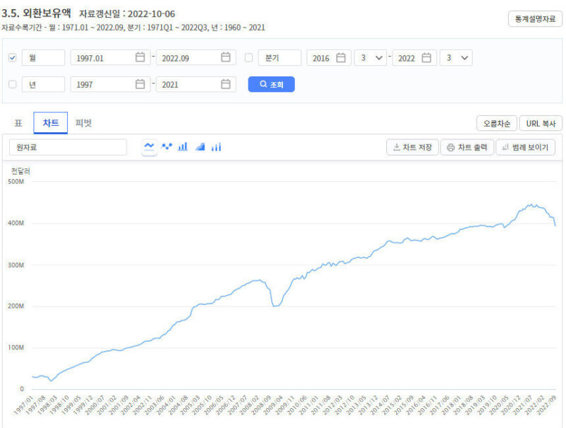Uncheck the 월 (monthly) checkbox
566x428 pixels.
(x=12, y=58)
